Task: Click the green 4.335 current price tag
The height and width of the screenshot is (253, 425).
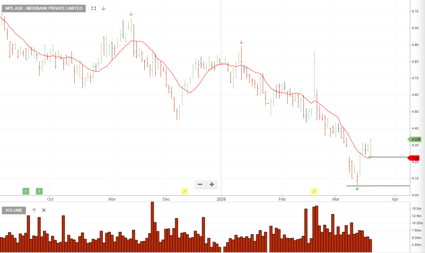Action: [415, 139]
